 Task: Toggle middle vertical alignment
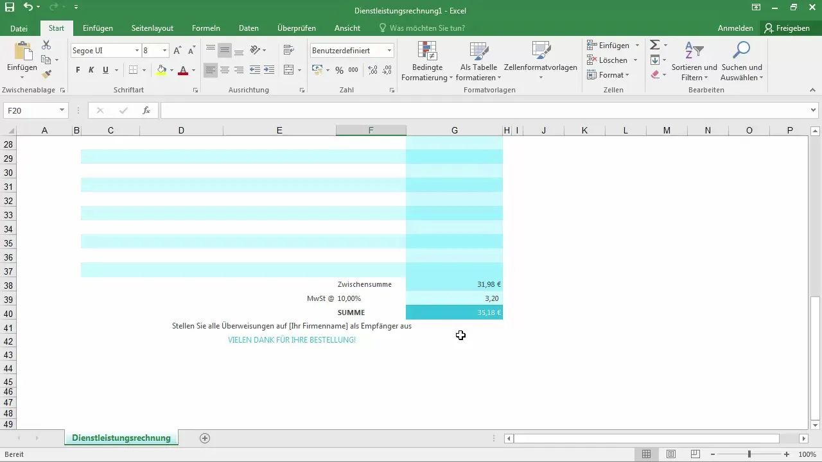coord(225,50)
